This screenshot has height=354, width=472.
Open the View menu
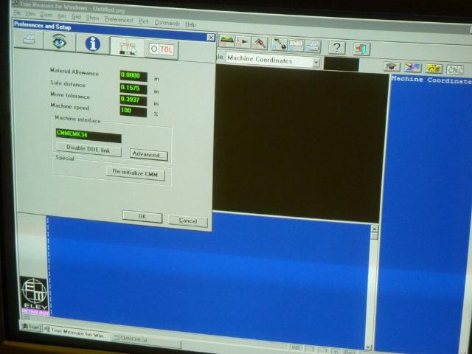coord(30,14)
